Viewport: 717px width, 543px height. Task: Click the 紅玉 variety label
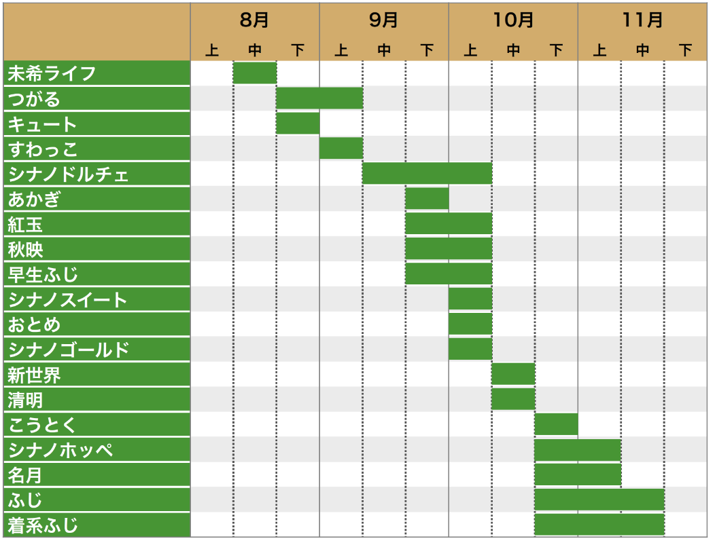point(26,224)
